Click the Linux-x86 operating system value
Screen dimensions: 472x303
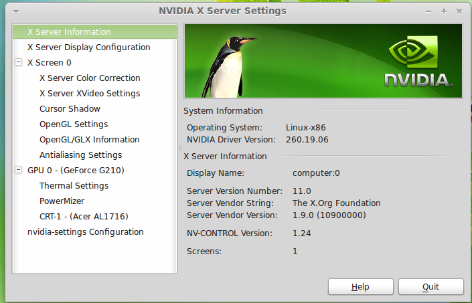(x=305, y=128)
